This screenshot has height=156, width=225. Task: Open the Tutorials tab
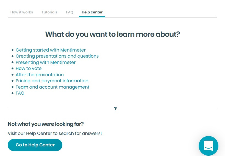(x=49, y=12)
